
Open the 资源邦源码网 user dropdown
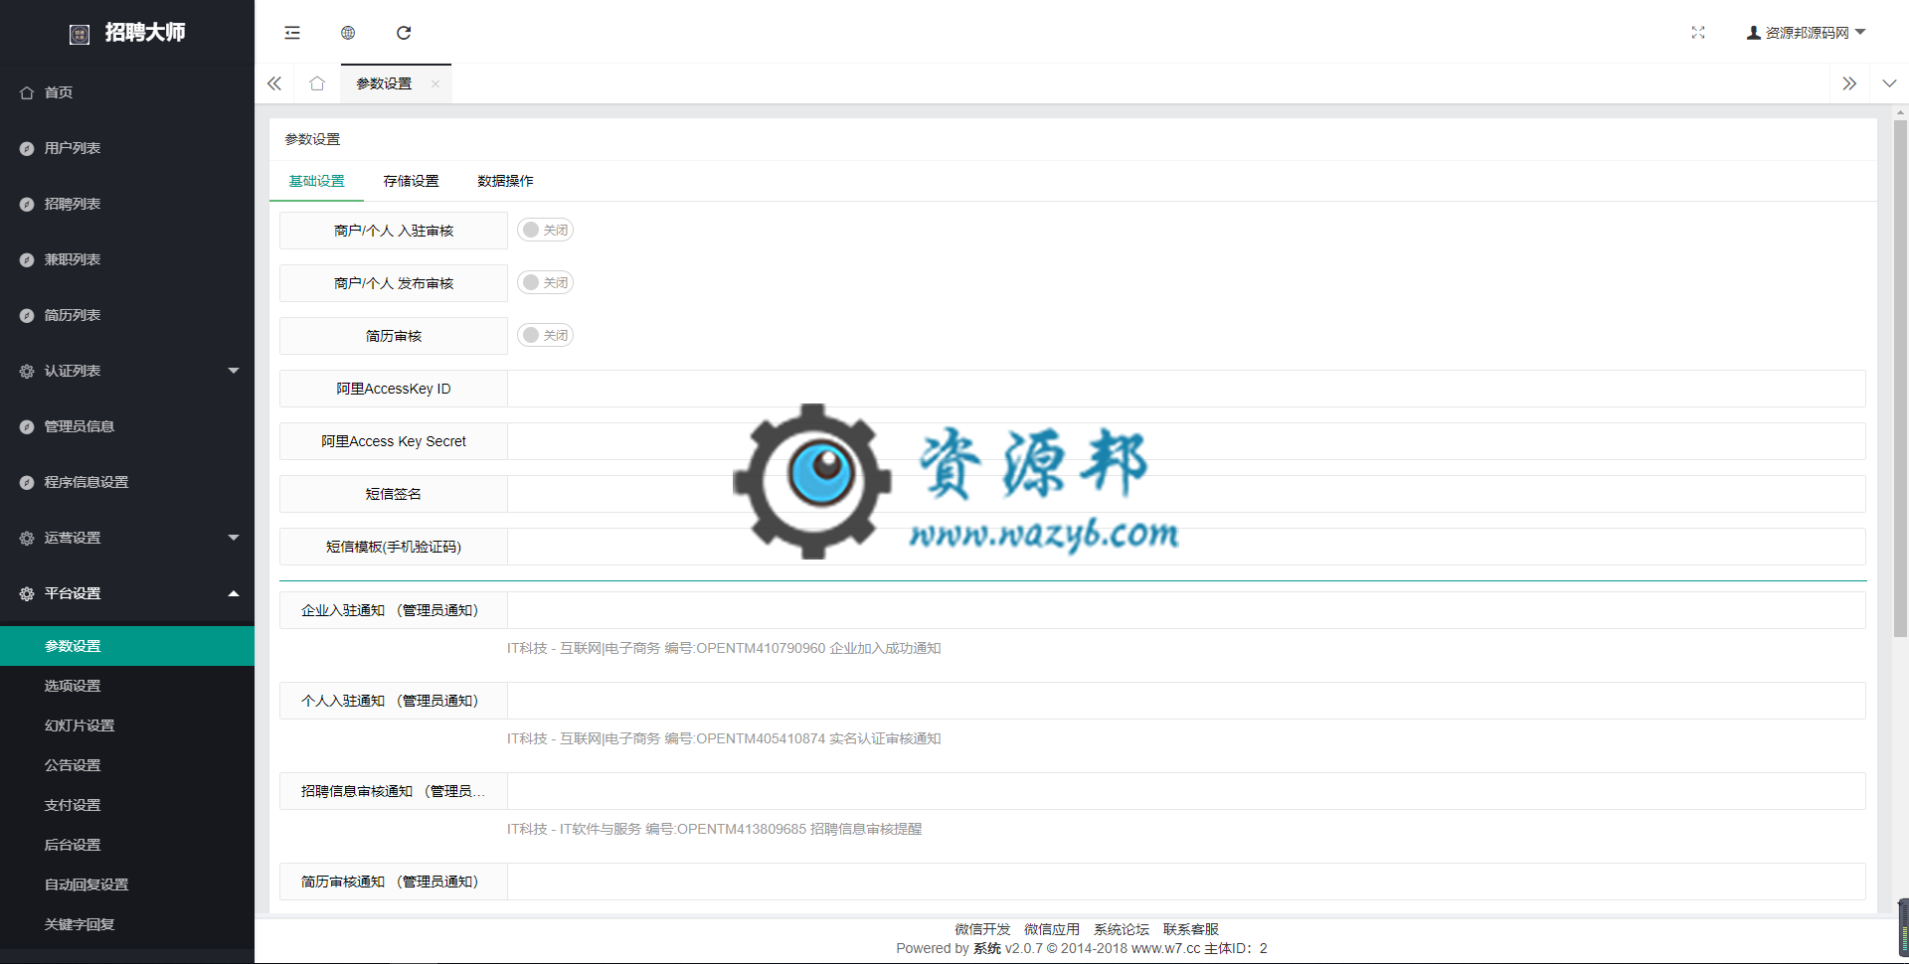[1806, 33]
